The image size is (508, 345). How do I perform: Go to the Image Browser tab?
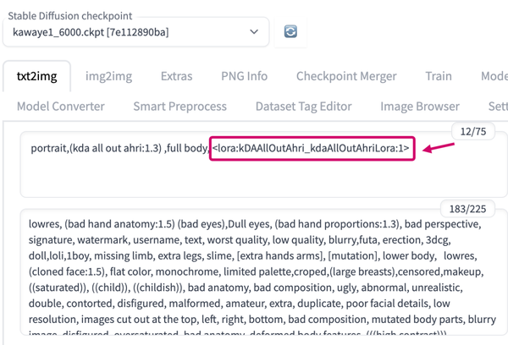tap(420, 107)
